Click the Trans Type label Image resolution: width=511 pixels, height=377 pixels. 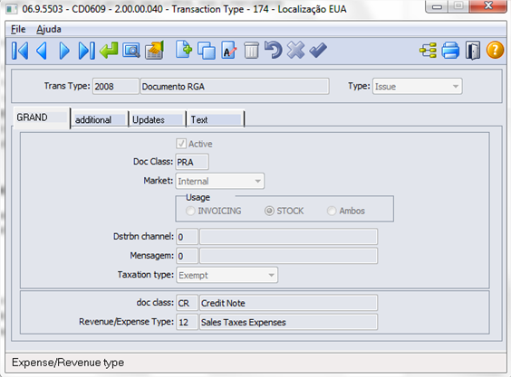[67, 86]
